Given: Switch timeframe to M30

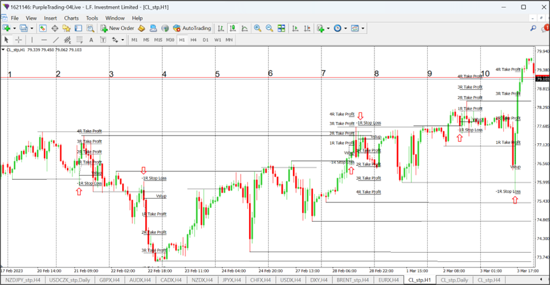Looking at the screenshot, I should [x=170, y=40].
